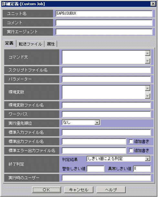Switch to the 転送ファイル tab
Viewport: 158px width, 197px height.
(x=30, y=44)
